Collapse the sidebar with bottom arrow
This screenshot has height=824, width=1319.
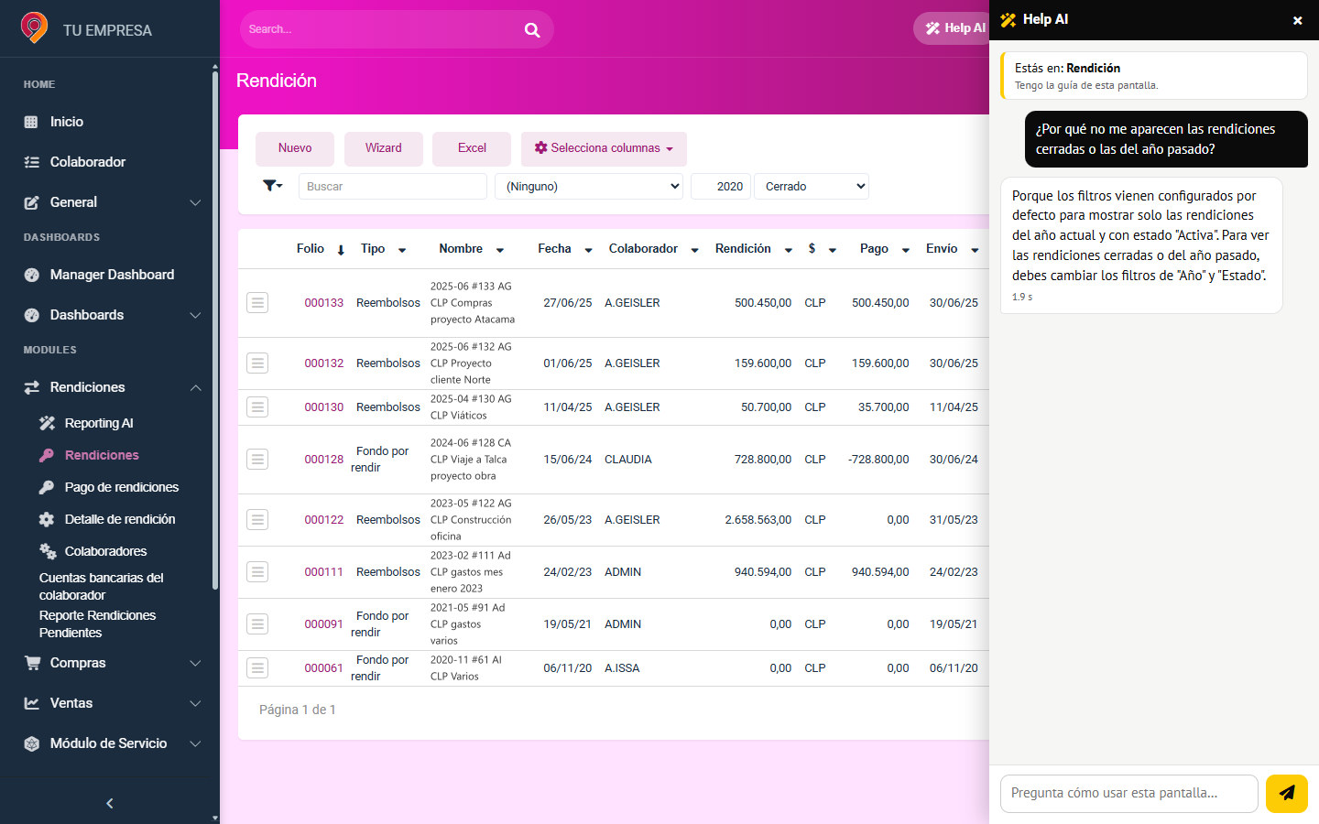110,803
